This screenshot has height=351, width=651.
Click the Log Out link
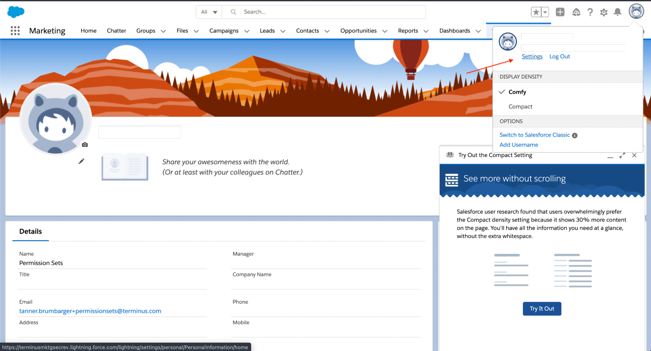tap(559, 56)
